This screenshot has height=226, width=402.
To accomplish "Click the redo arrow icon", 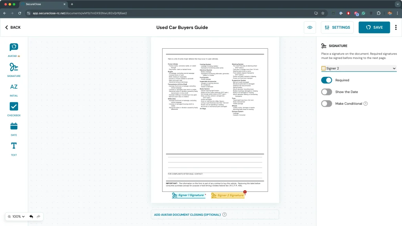I will (x=38, y=217).
